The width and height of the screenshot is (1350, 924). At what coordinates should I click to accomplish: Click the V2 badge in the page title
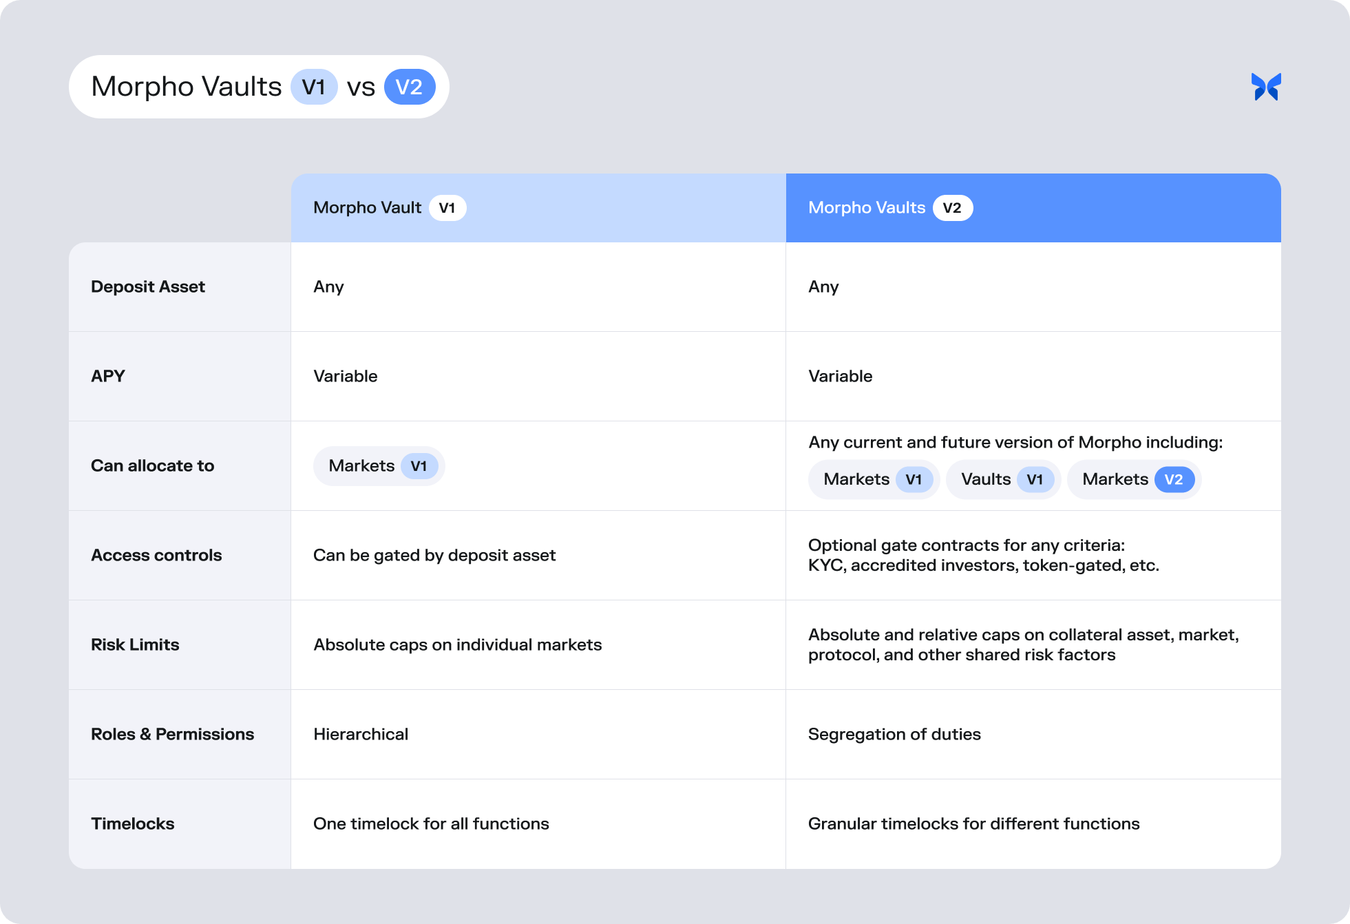409,87
